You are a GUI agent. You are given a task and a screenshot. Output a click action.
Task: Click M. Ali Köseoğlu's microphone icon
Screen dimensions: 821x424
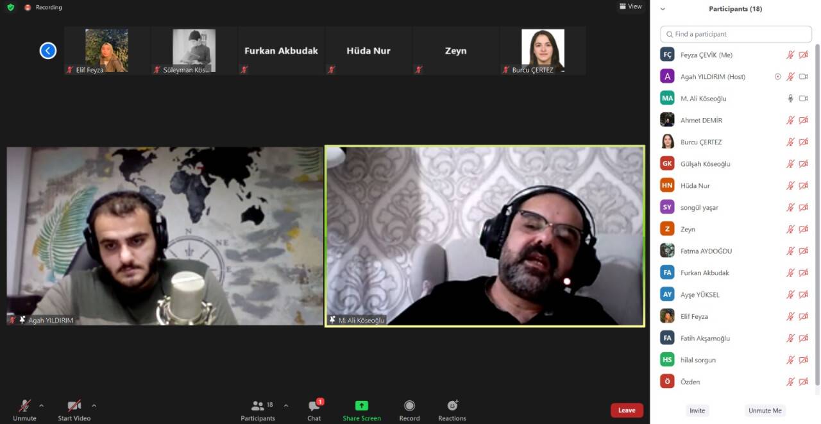pos(790,98)
